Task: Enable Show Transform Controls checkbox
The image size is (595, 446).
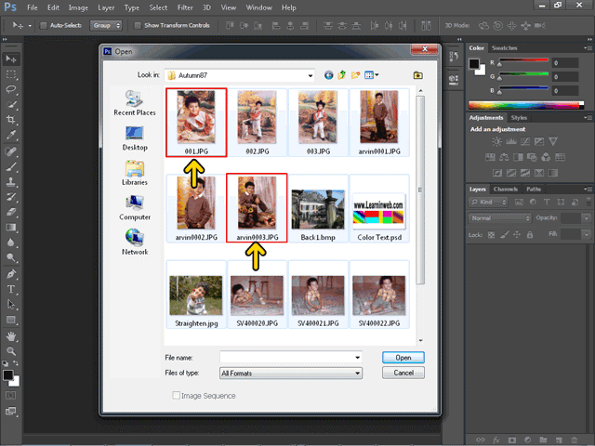Action: click(138, 25)
